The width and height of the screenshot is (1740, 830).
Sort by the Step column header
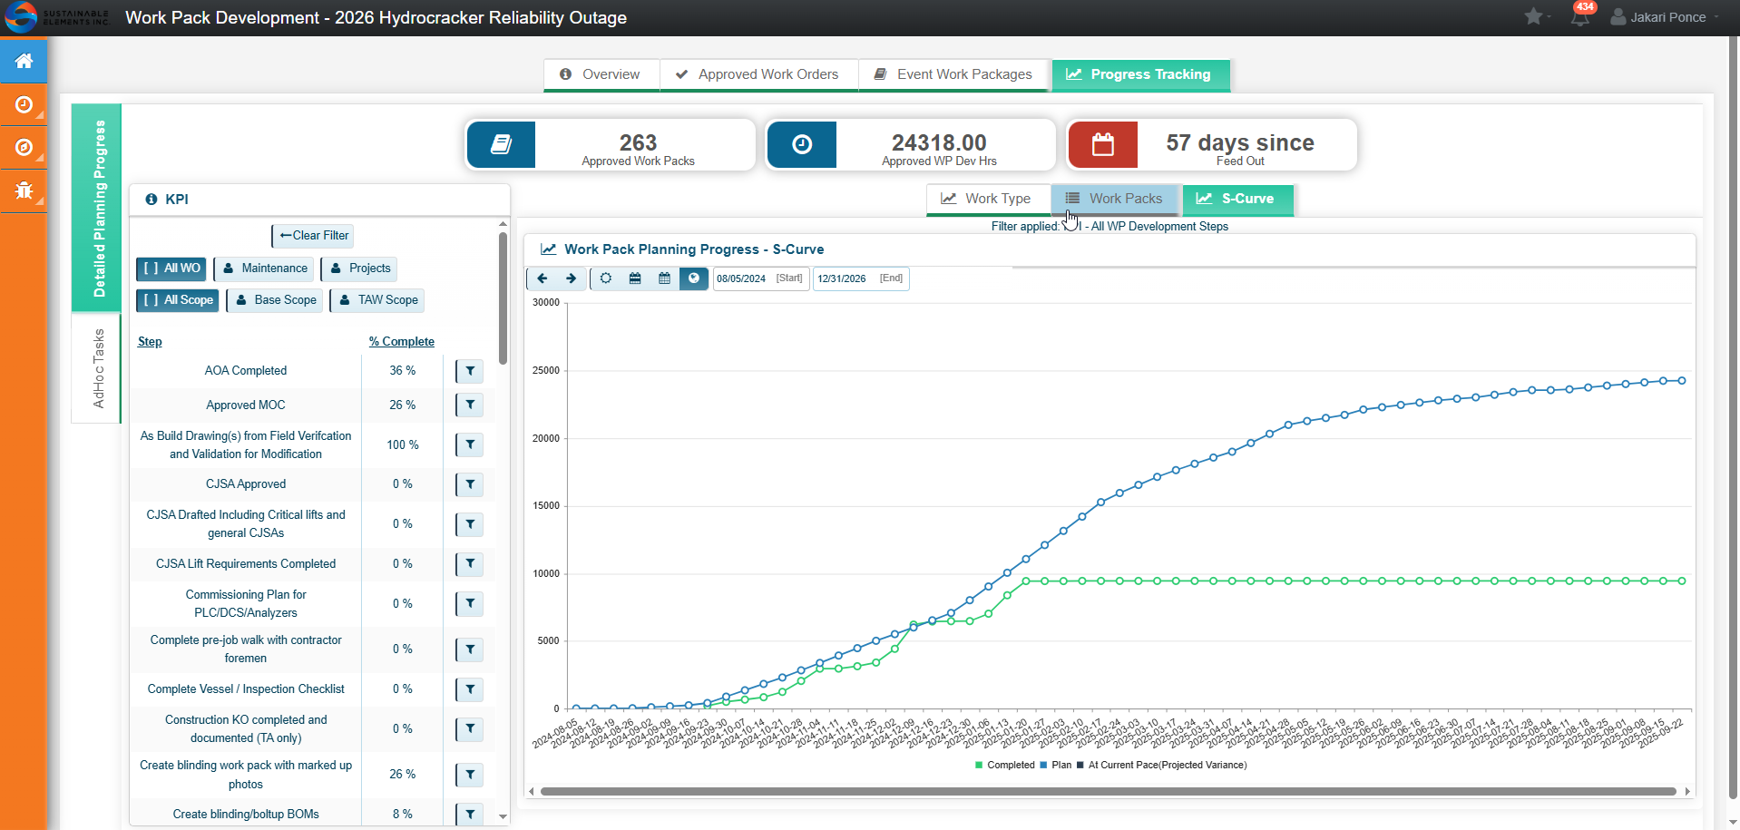(x=150, y=342)
